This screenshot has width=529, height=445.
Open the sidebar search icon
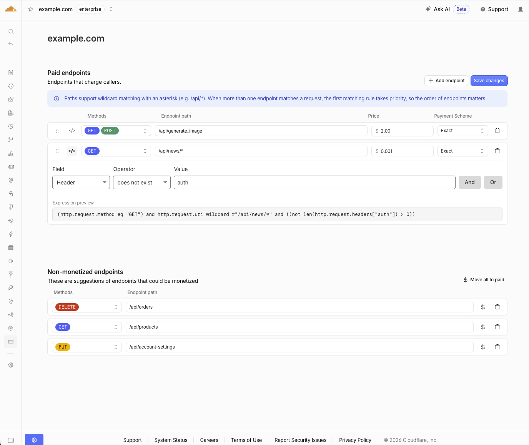(x=11, y=32)
